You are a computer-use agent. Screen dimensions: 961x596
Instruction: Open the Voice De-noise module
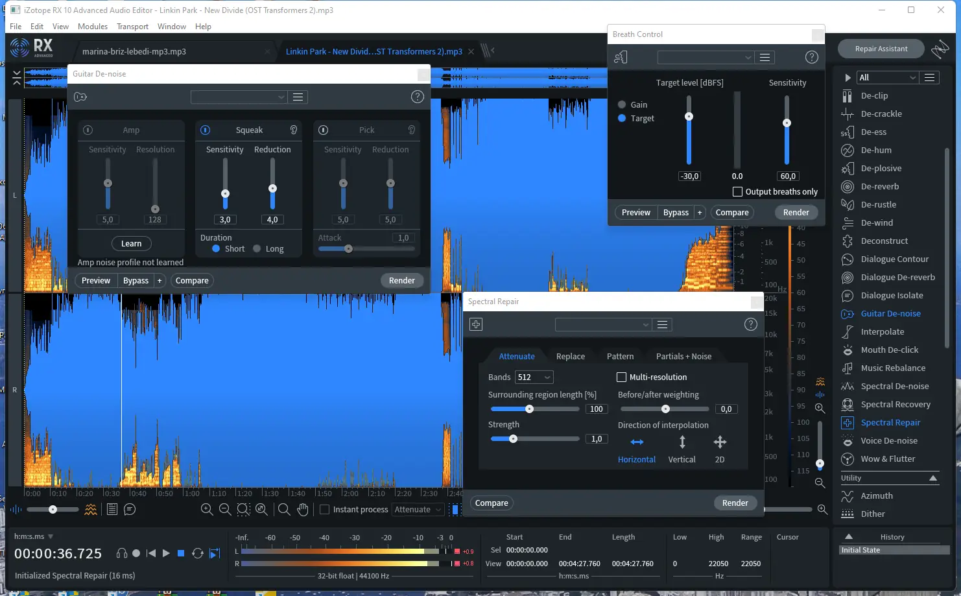click(x=888, y=440)
